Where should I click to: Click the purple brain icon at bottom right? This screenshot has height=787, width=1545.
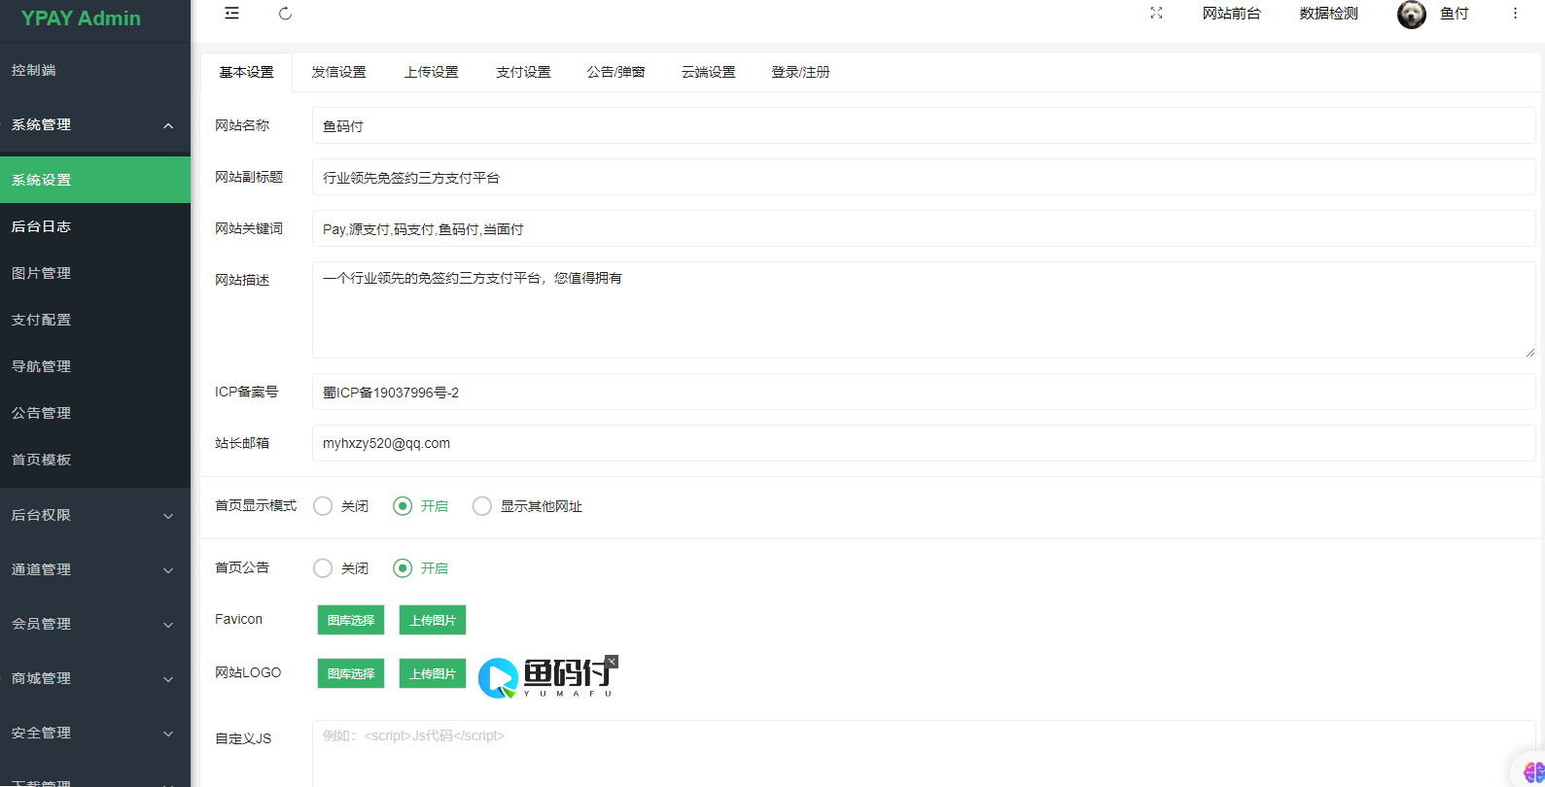point(1533,771)
